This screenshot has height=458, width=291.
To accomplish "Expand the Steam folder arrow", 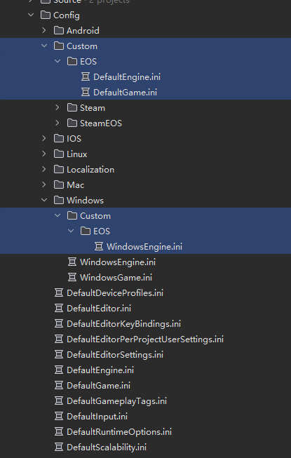I will point(57,107).
